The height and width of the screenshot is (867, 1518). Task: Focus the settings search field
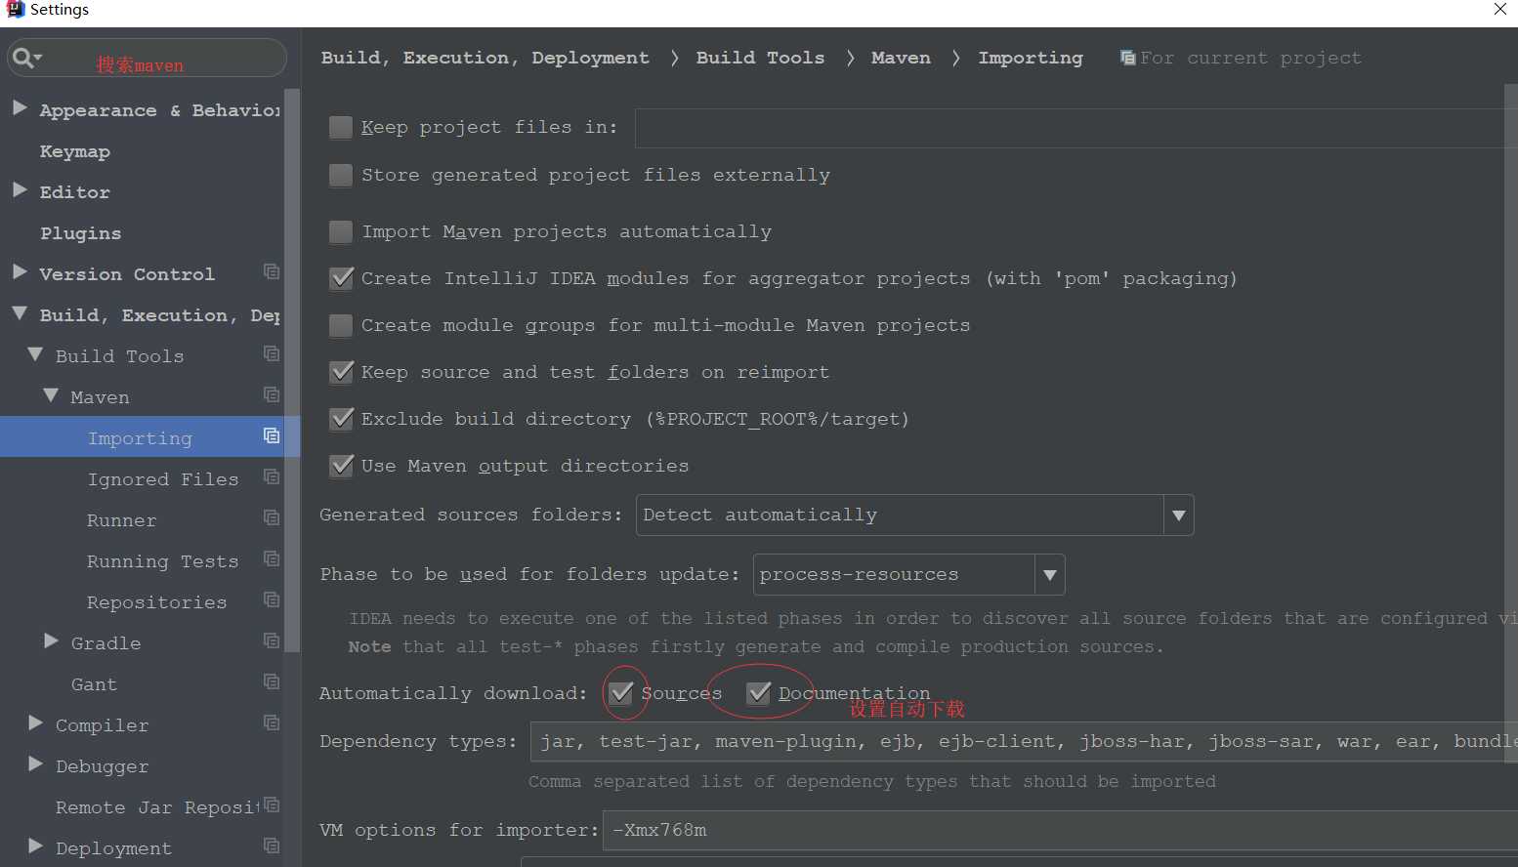147,58
